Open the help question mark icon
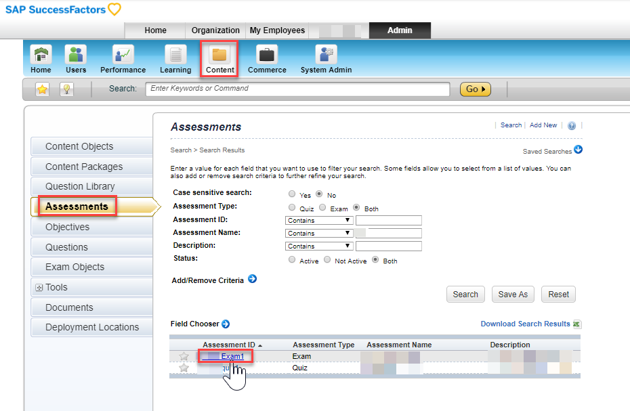630x411 pixels. [x=572, y=126]
